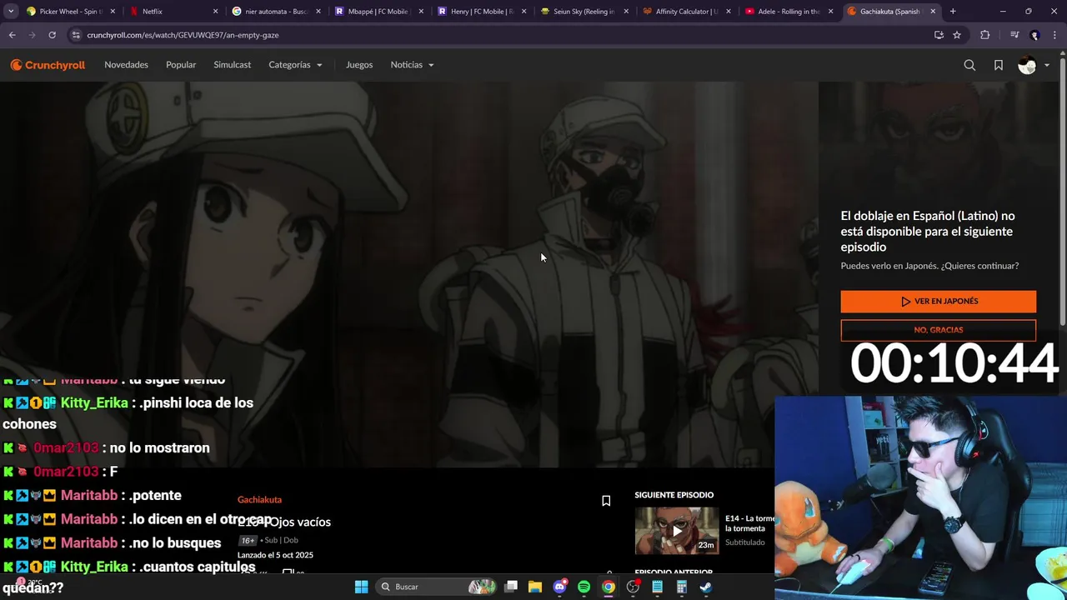Open Chrome media controls icon

1014,35
